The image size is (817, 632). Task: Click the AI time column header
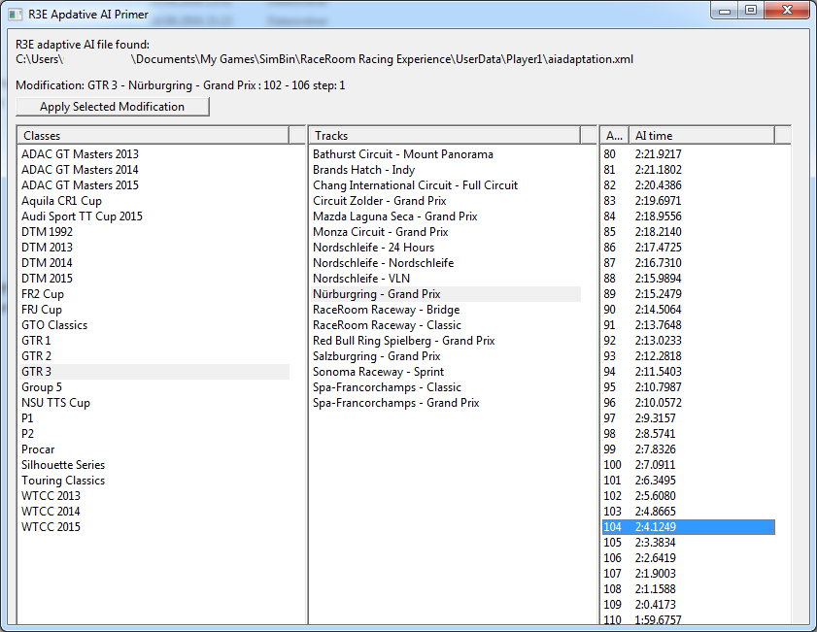click(x=702, y=135)
